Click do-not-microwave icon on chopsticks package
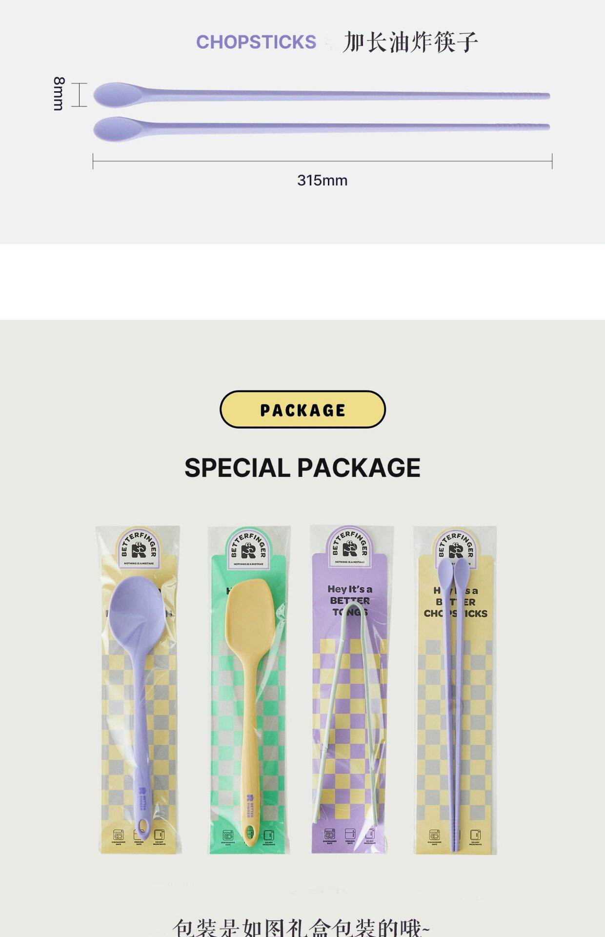The width and height of the screenshot is (605, 937). pos(475,836)
